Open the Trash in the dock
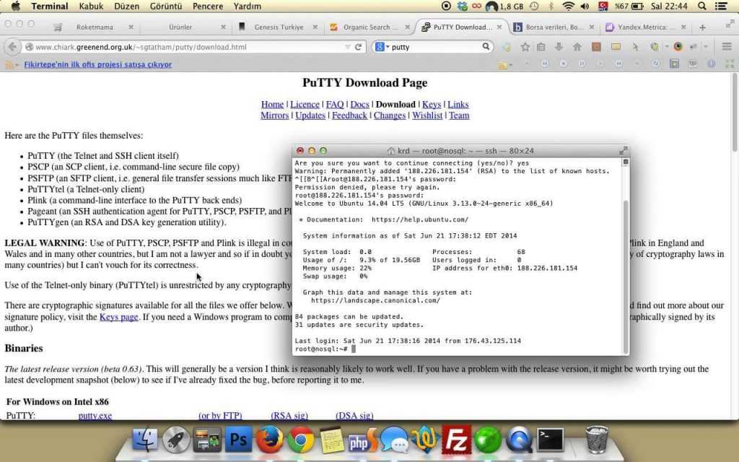This screenshot has height=462, width=739. [x=597, y=439]
